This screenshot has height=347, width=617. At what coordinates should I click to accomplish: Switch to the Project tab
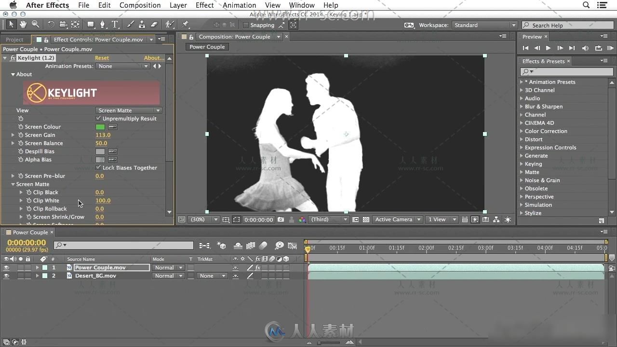tap(14, 40)
